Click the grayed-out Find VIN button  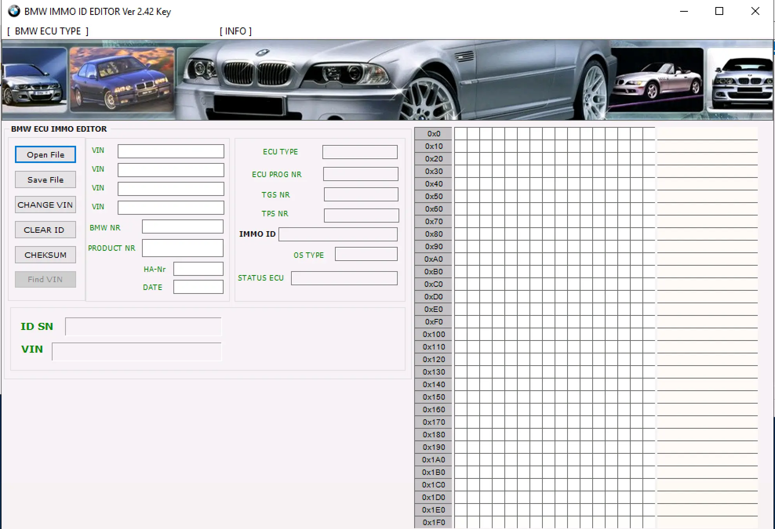[45, 279]
